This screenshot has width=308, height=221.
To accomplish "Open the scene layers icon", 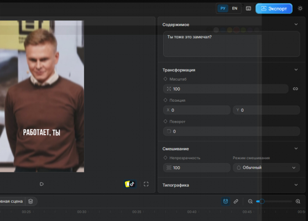I will tap(30, 201).
